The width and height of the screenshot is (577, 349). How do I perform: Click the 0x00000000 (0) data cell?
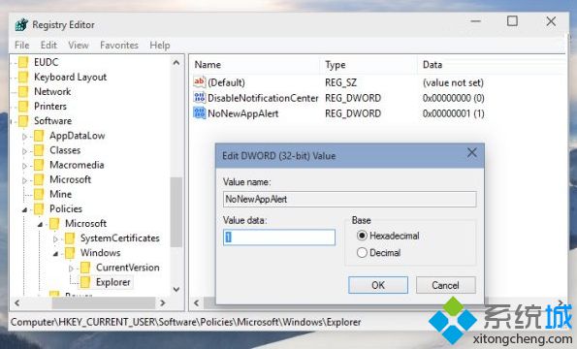pyautogui.click(x=454, y=98)
